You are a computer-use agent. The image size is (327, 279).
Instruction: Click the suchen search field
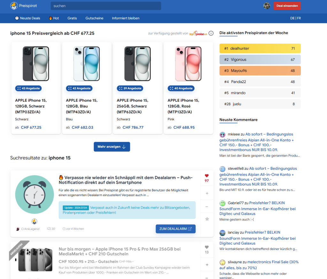coord(106,6)
